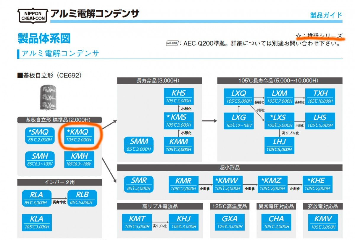Select the KMW series box
The width and height of the screenshot is (355, 240).
point(228,184)
